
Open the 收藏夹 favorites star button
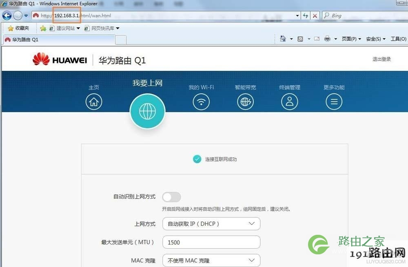click(18, 28)
